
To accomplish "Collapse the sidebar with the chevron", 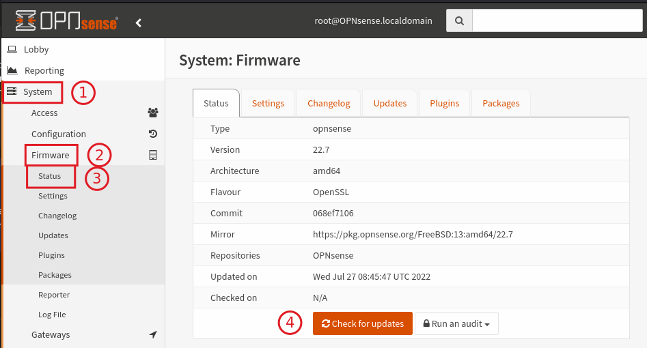I will (139, 23).
